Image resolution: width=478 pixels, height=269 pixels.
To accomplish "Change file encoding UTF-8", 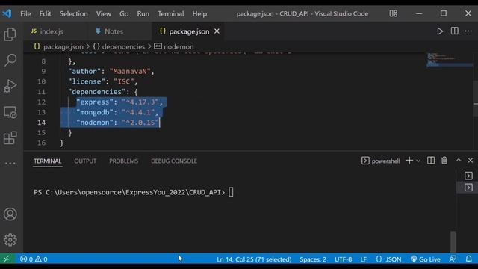I will [x=344, y=259].
